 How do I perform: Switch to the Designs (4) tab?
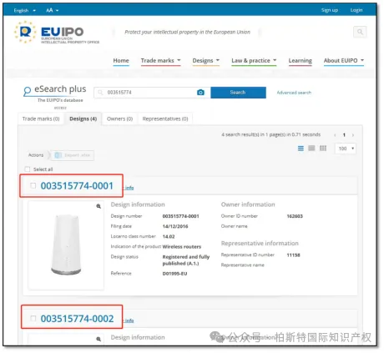[x=83, y=119]
